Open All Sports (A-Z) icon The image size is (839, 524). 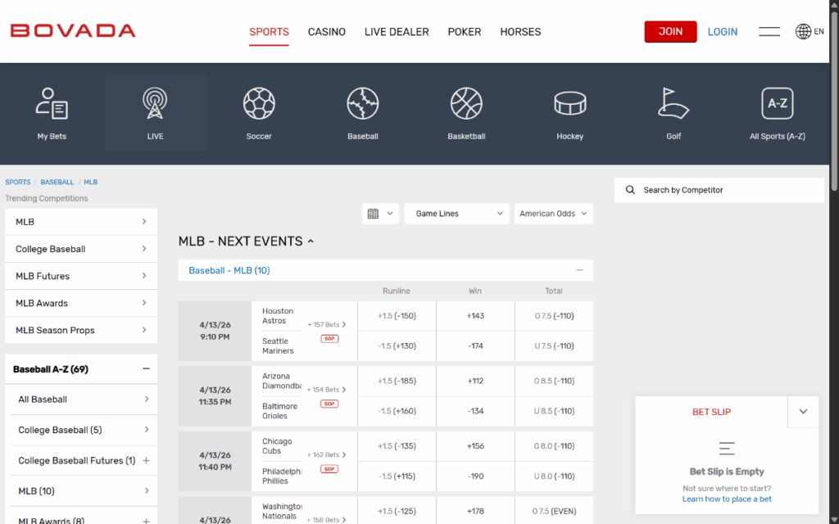tap(778, 104)
